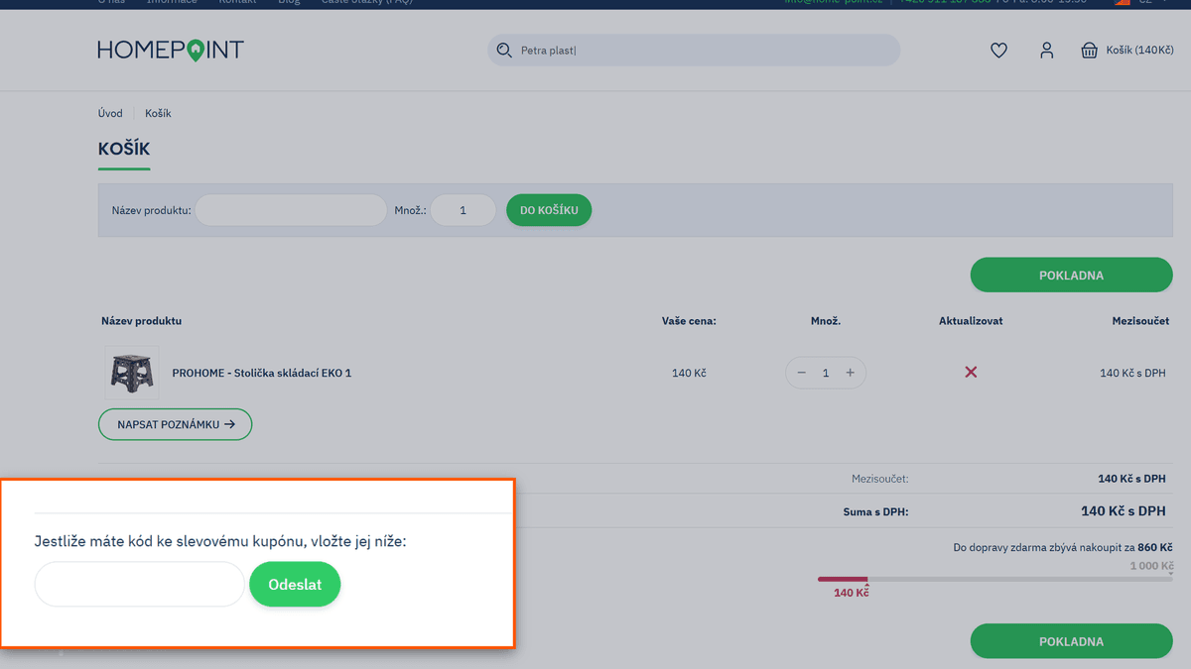Click the '140 Kč' unit price in stool row
The image size is (1191, 669).
(689, 373)
